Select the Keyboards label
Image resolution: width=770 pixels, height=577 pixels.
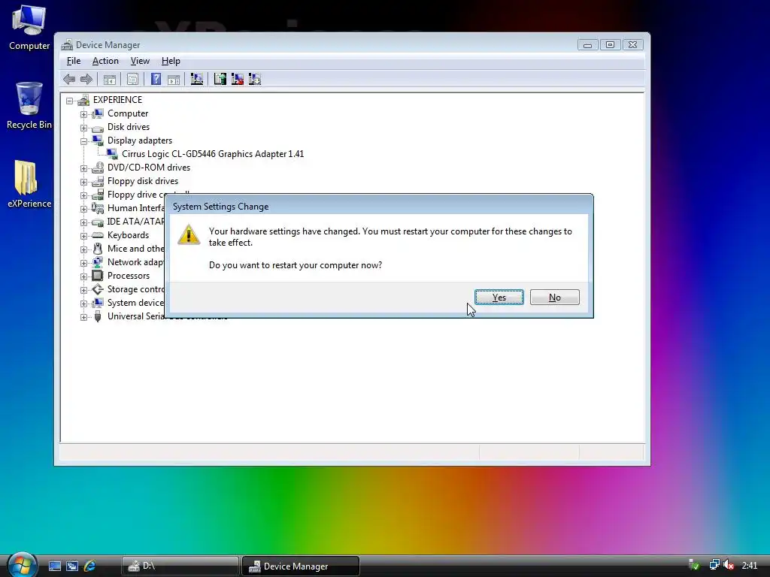click(x=128, y=235)
